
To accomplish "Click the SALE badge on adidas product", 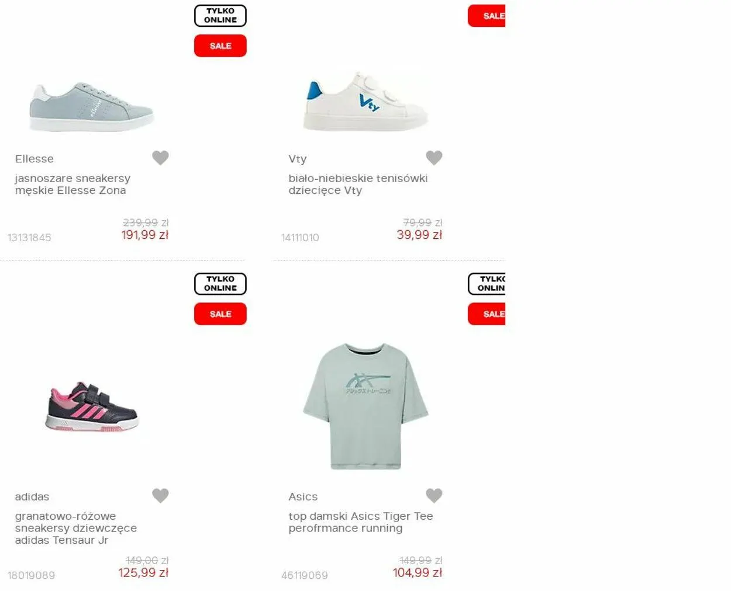I will coord(220,314).
